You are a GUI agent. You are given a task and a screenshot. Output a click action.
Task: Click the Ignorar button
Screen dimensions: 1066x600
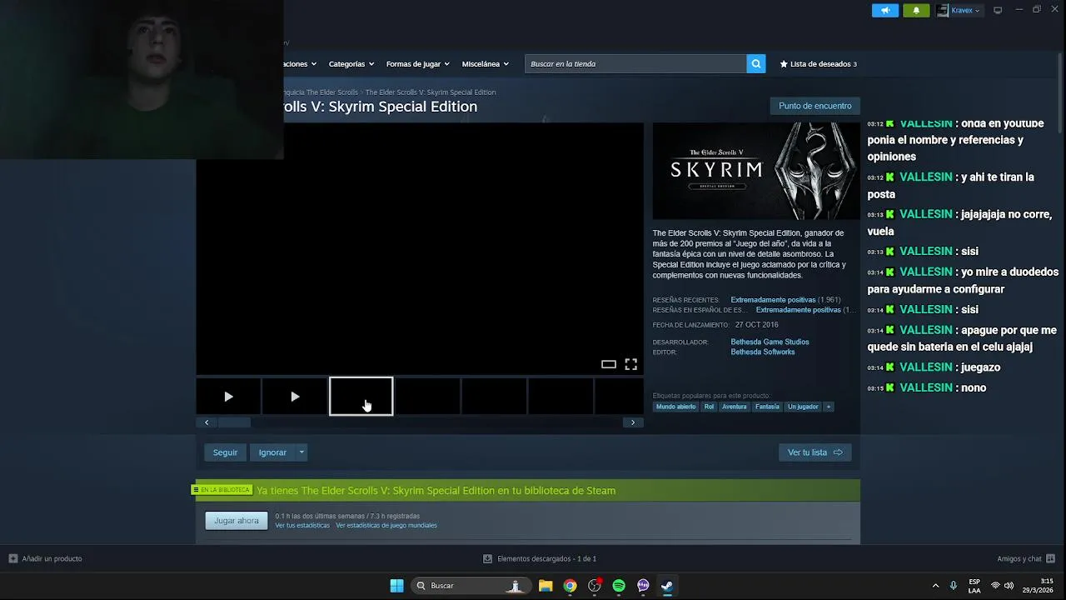[272, 452]
